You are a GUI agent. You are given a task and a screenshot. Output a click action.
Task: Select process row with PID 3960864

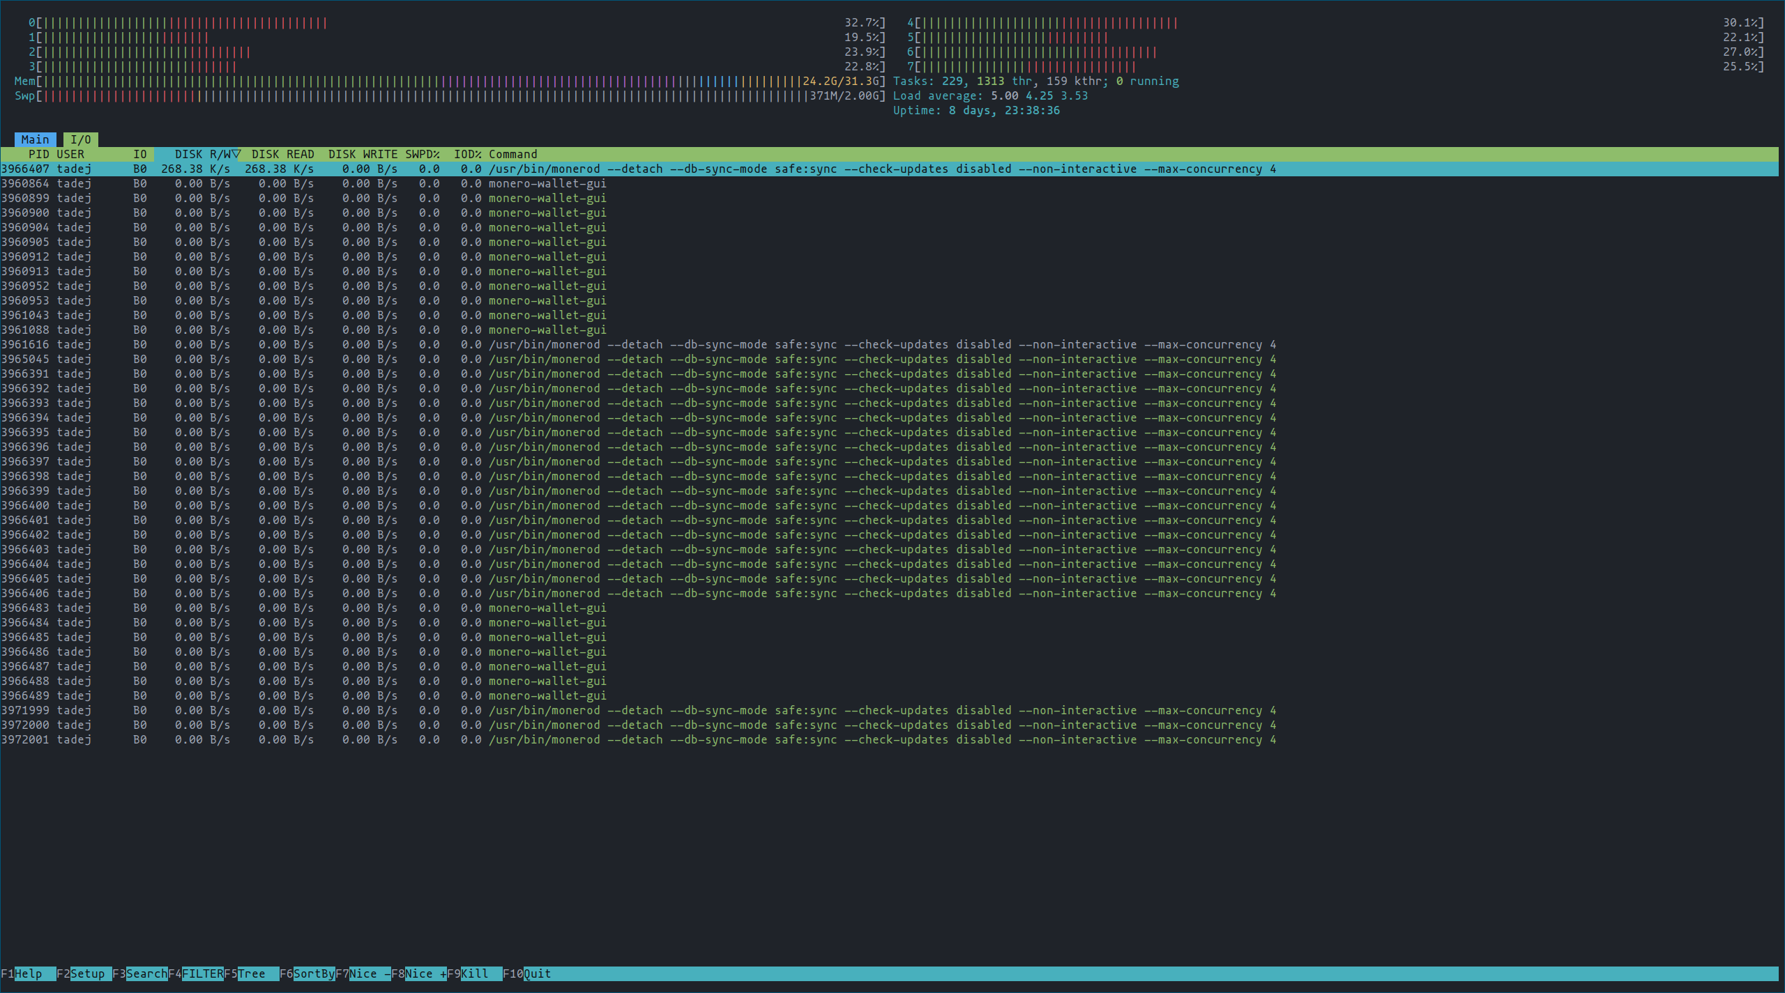890,183
